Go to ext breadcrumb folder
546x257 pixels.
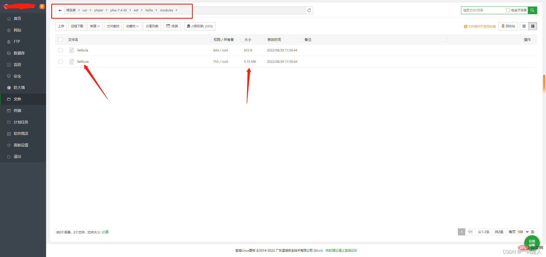[136, 10]
